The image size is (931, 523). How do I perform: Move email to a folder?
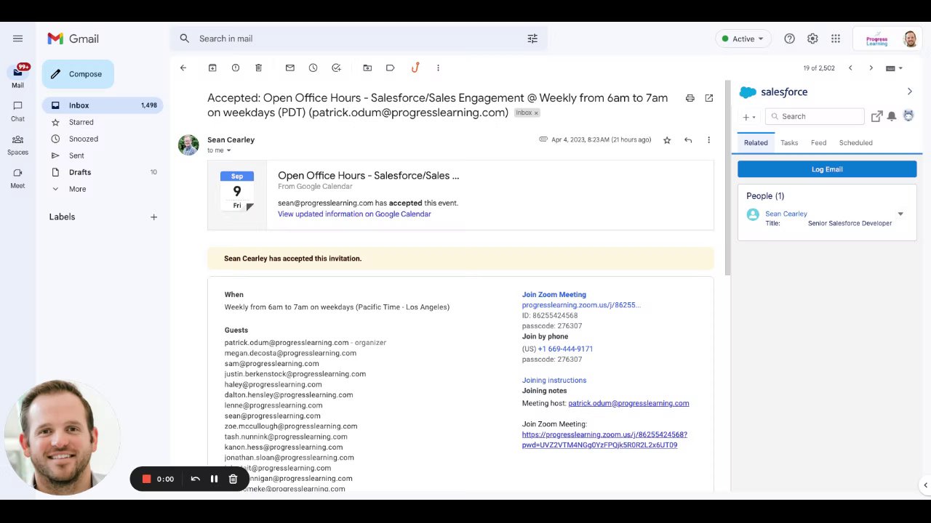(367, 68)
